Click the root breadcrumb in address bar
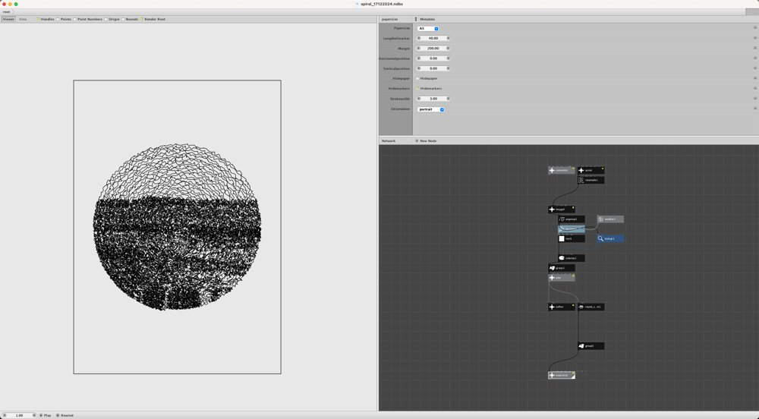The height and width of the screenshot is (419, 759). point(6,11)
